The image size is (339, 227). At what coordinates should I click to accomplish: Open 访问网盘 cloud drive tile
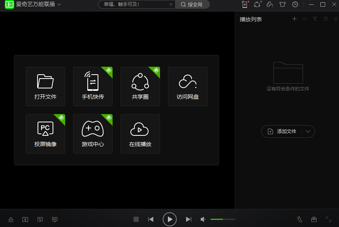[x=188, y=86]
